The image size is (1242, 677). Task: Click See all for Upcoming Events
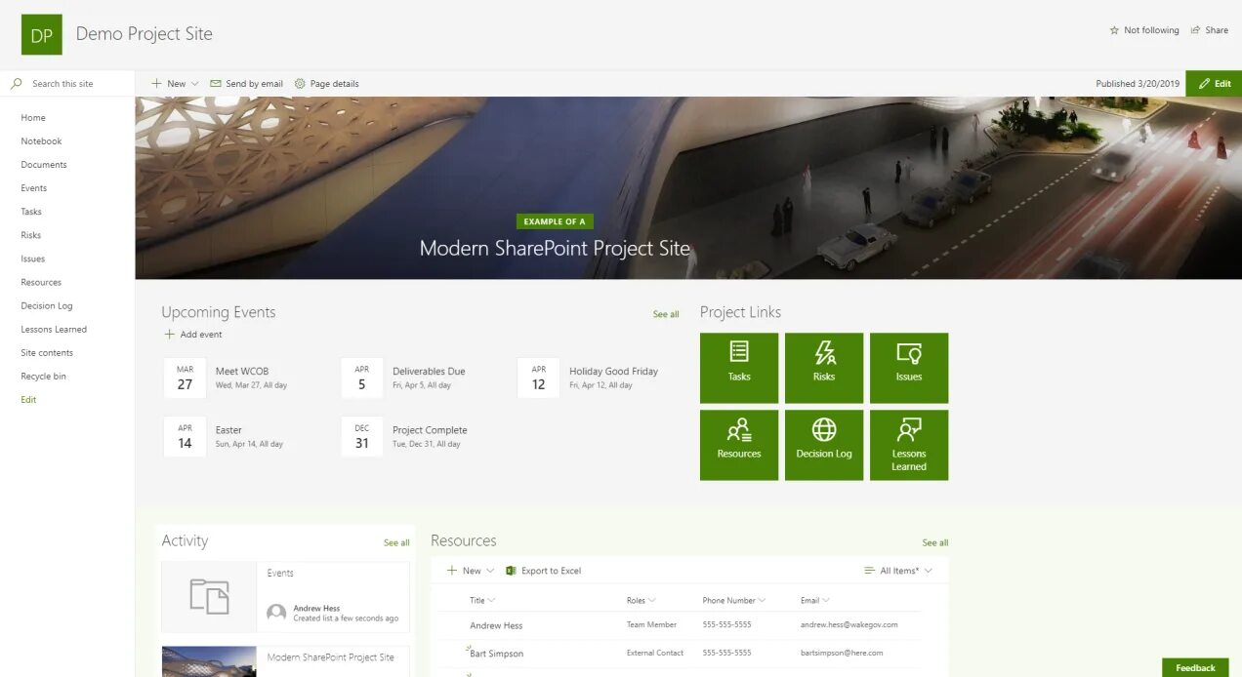(665, 314)
